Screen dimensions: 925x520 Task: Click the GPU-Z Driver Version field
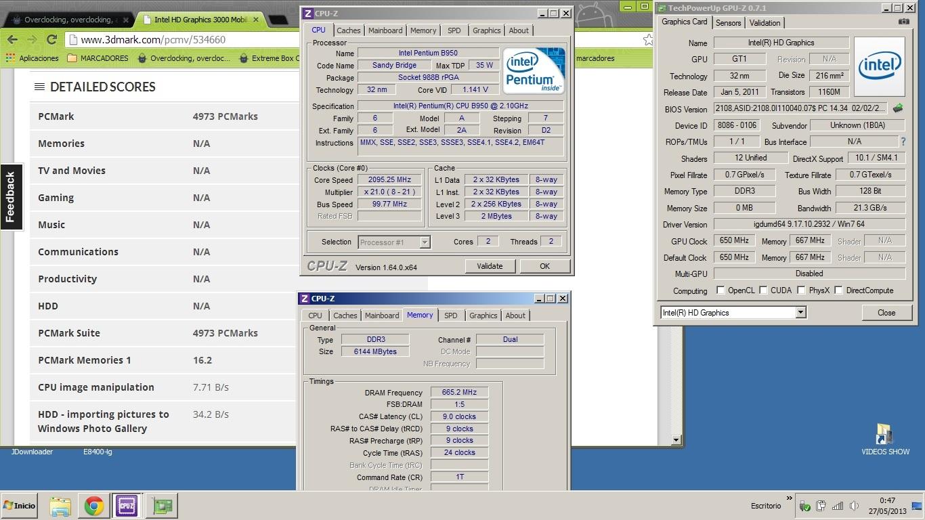809,224
